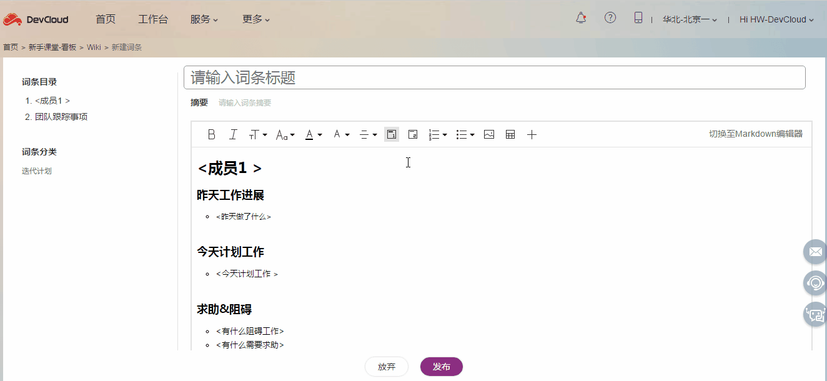Click the feedback chat icon on right edge
827x381 pixels.
point(815,314)
